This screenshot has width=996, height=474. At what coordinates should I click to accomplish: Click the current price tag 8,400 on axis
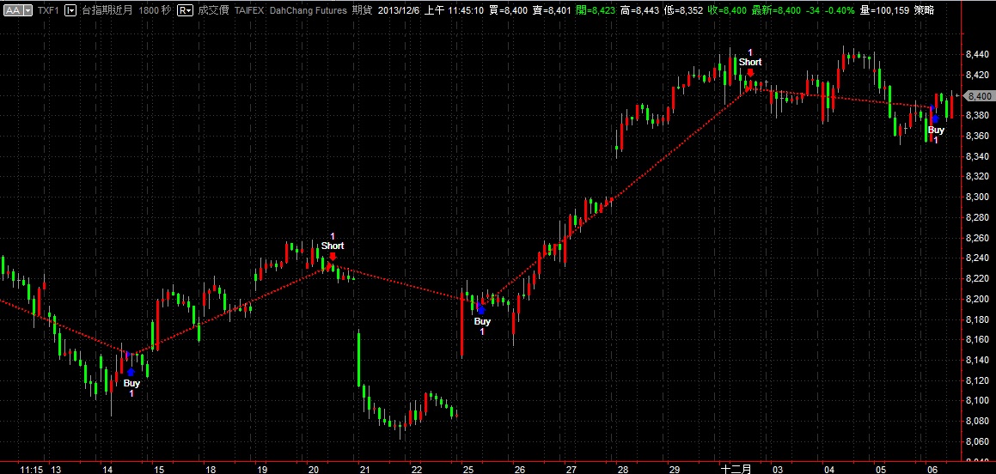click(x=979, y=96)
